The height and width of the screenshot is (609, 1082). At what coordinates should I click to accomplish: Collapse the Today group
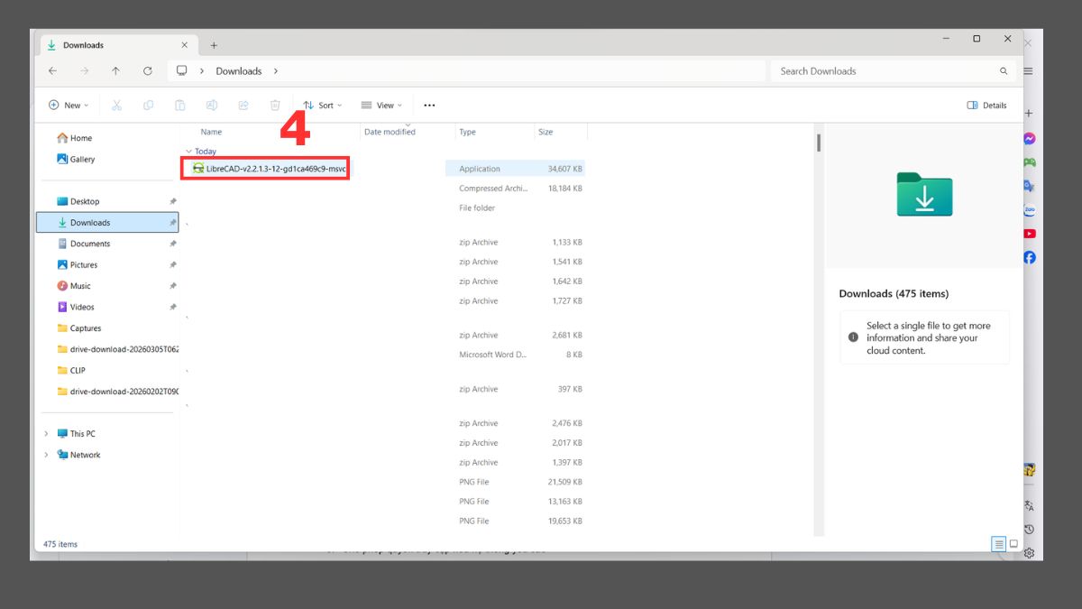point(188,152)
